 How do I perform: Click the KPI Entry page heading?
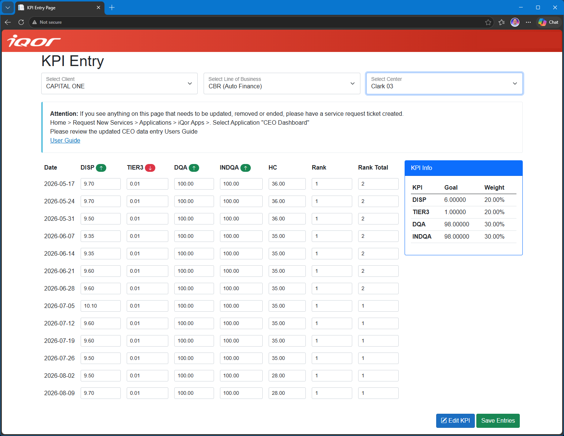pos(73,61)
